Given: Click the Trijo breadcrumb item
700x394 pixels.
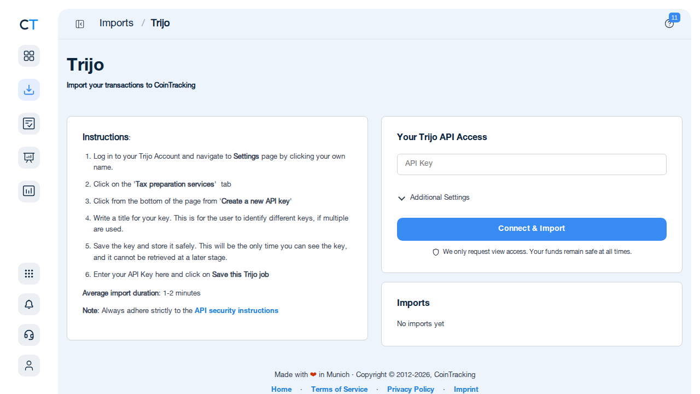Looking at the screenshot, I should pos(160,23).
